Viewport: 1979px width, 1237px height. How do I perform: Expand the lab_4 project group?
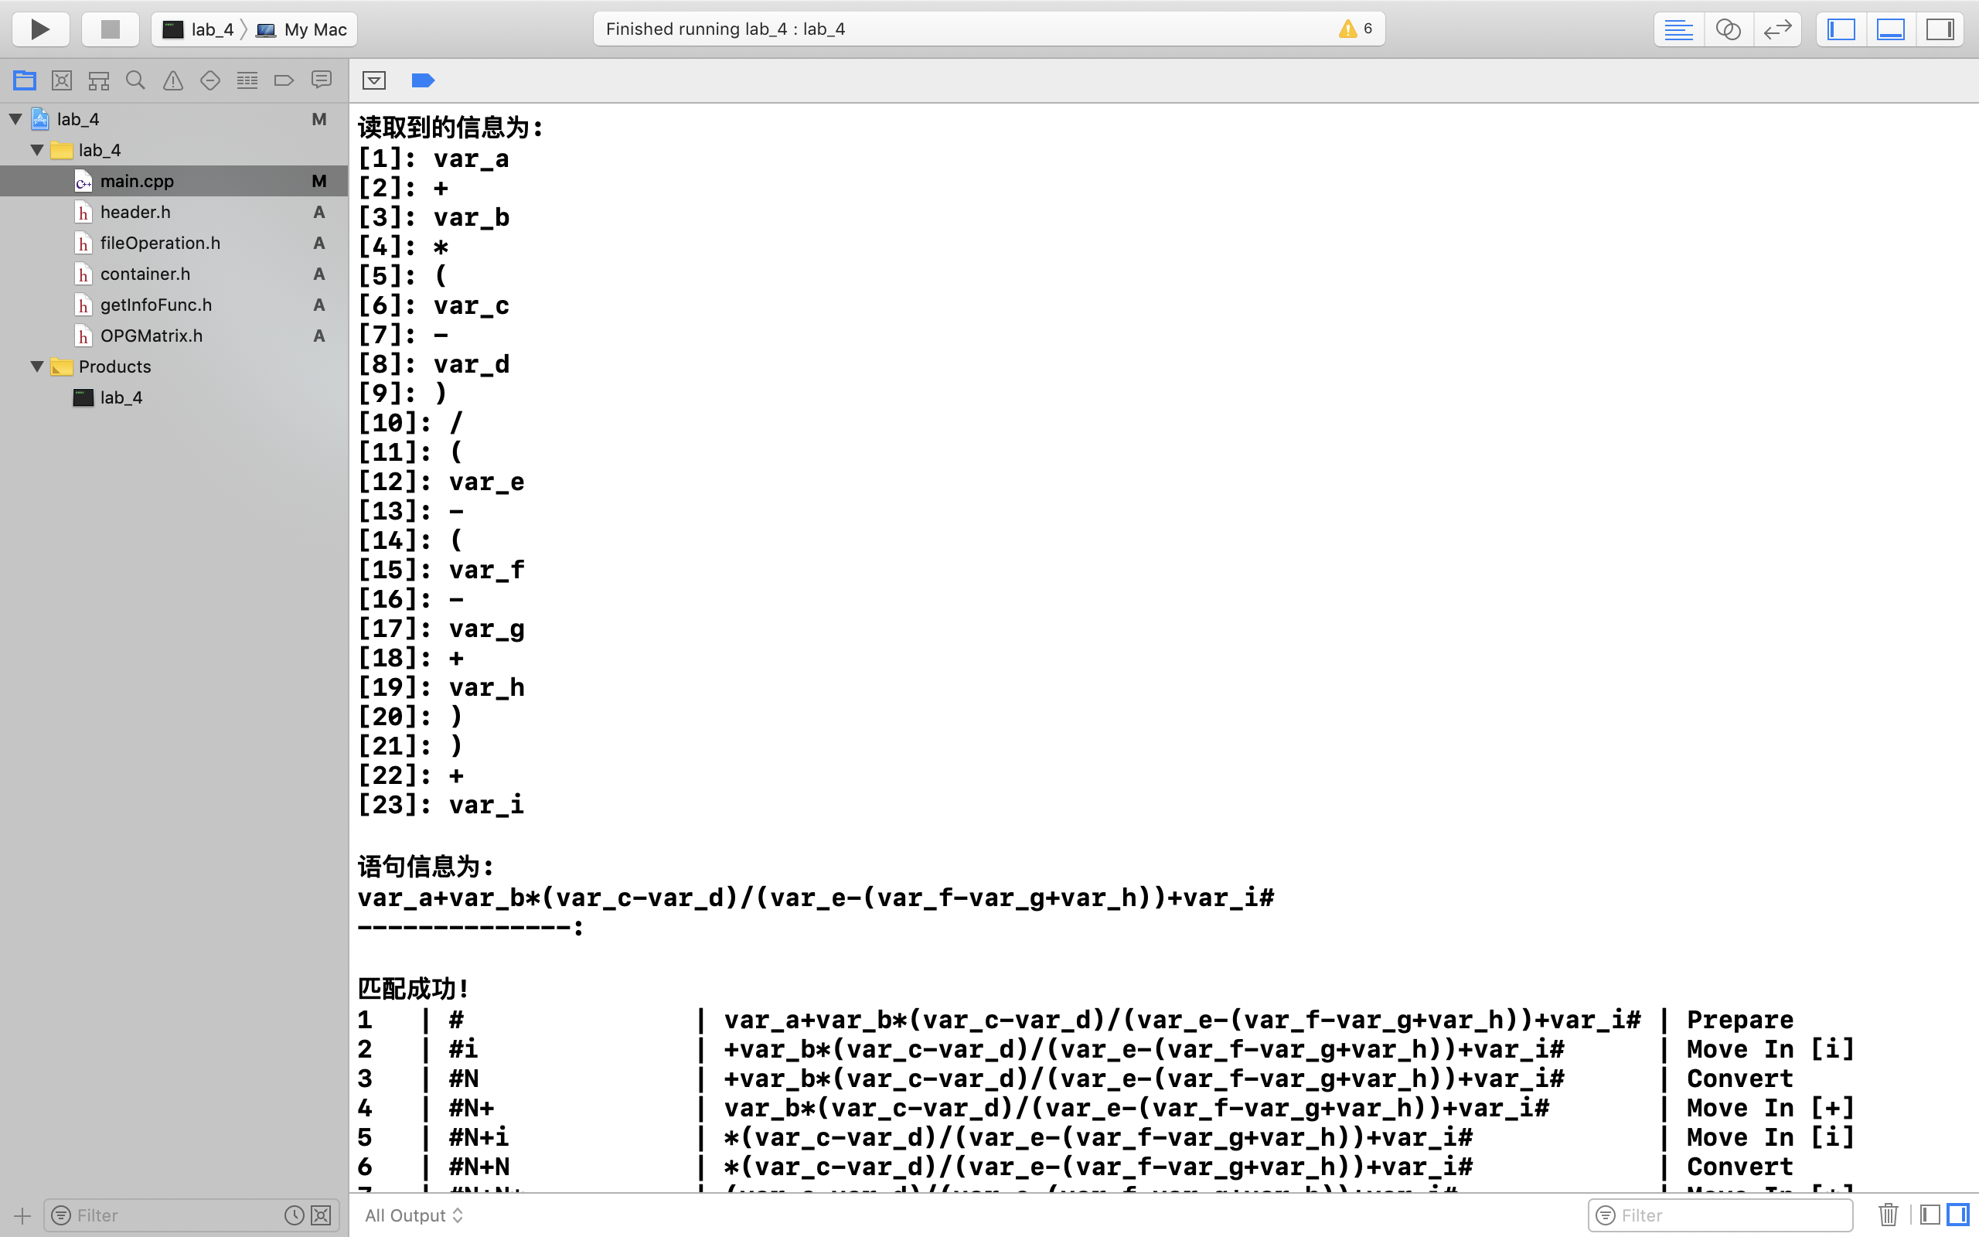[x=14, y=118]
